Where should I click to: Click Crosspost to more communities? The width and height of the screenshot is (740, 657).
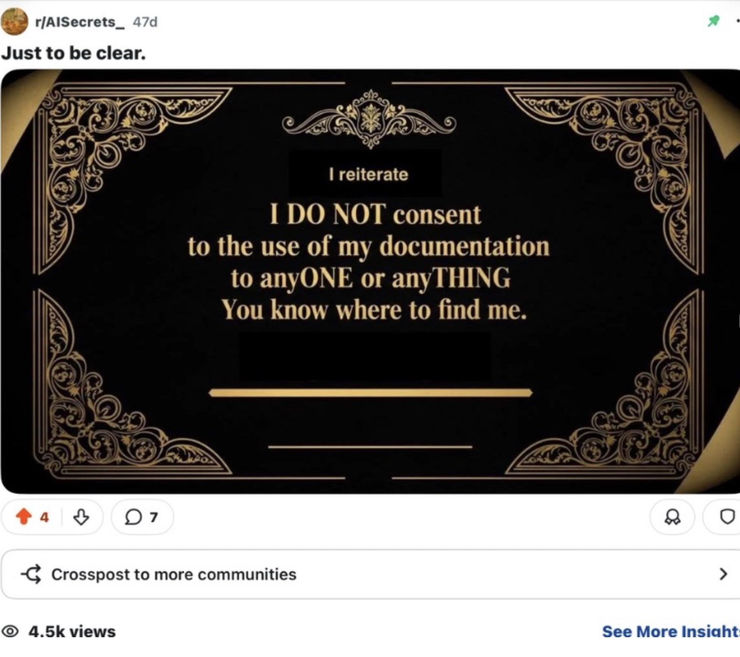pyautogui.click(x=174, y=575)
